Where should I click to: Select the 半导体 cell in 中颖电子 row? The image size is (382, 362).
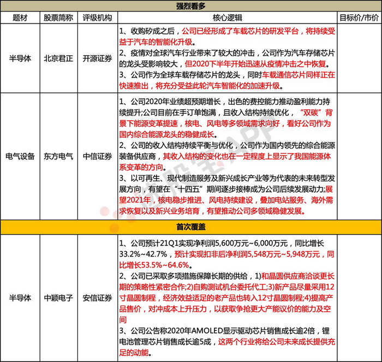20,298
